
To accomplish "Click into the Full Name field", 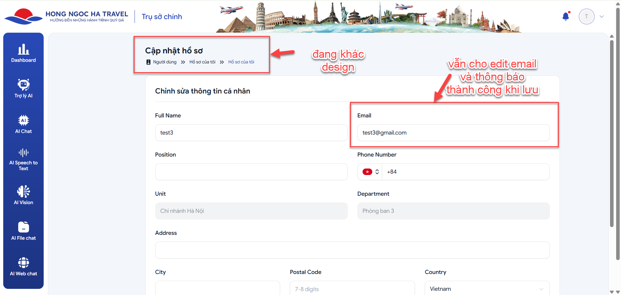I will 251,133.
